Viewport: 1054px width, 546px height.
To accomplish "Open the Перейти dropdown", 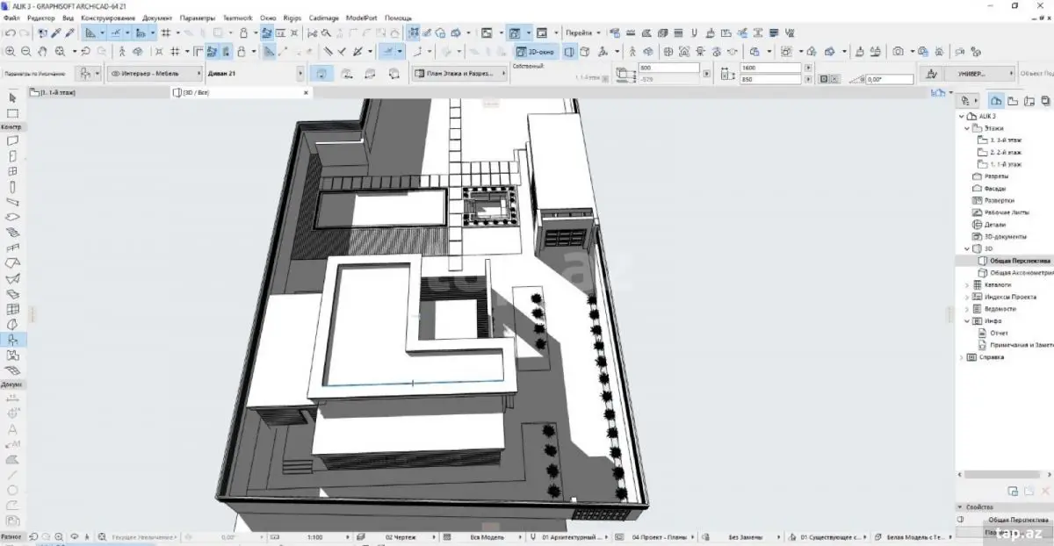I will pos(583,32).
